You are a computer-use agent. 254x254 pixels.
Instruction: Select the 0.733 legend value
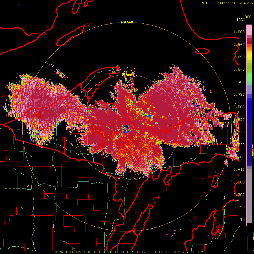(x=239, y=95)
